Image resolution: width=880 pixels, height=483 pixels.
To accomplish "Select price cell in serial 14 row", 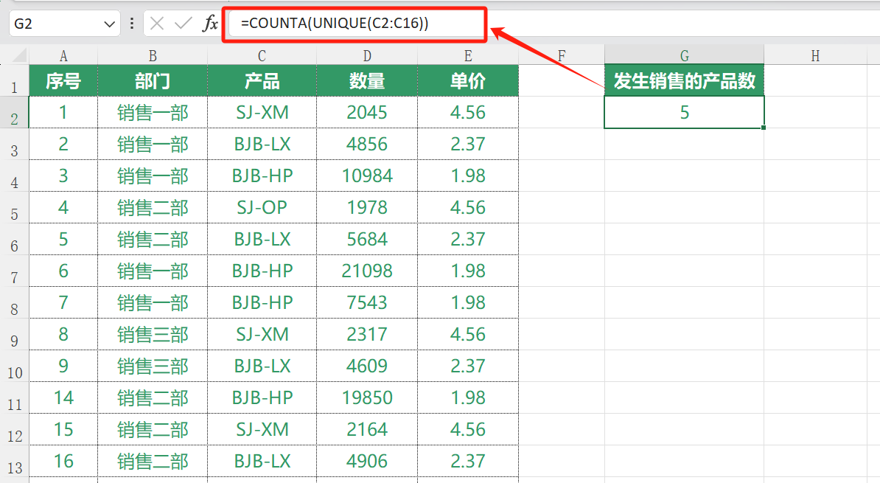I will coord(468,397).
